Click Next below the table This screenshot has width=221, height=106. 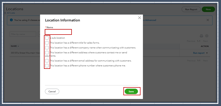[205, 61]
